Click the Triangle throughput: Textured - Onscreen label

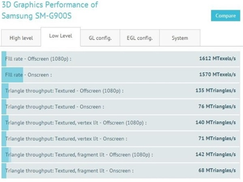pyautogui.click(x=55, y=107)
